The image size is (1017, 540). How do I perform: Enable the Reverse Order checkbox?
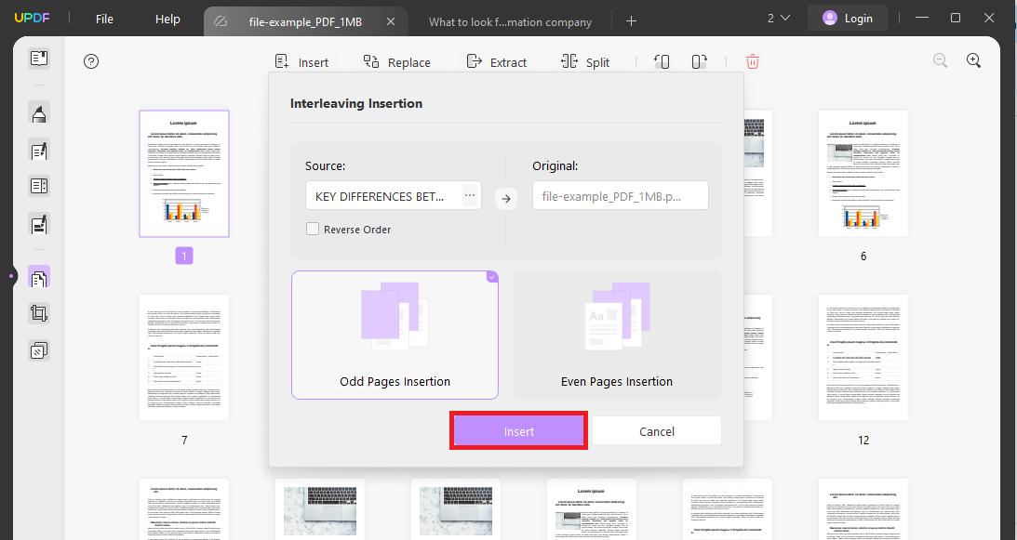pyautogui.click(x=313, y=228)
